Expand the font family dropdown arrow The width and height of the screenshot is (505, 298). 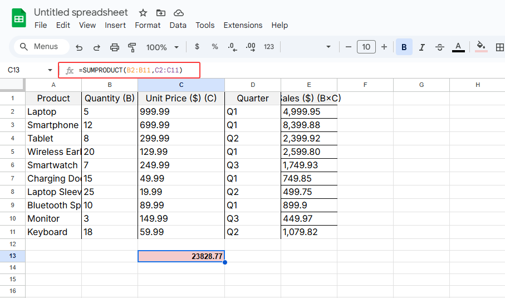(x=328, y=47)
